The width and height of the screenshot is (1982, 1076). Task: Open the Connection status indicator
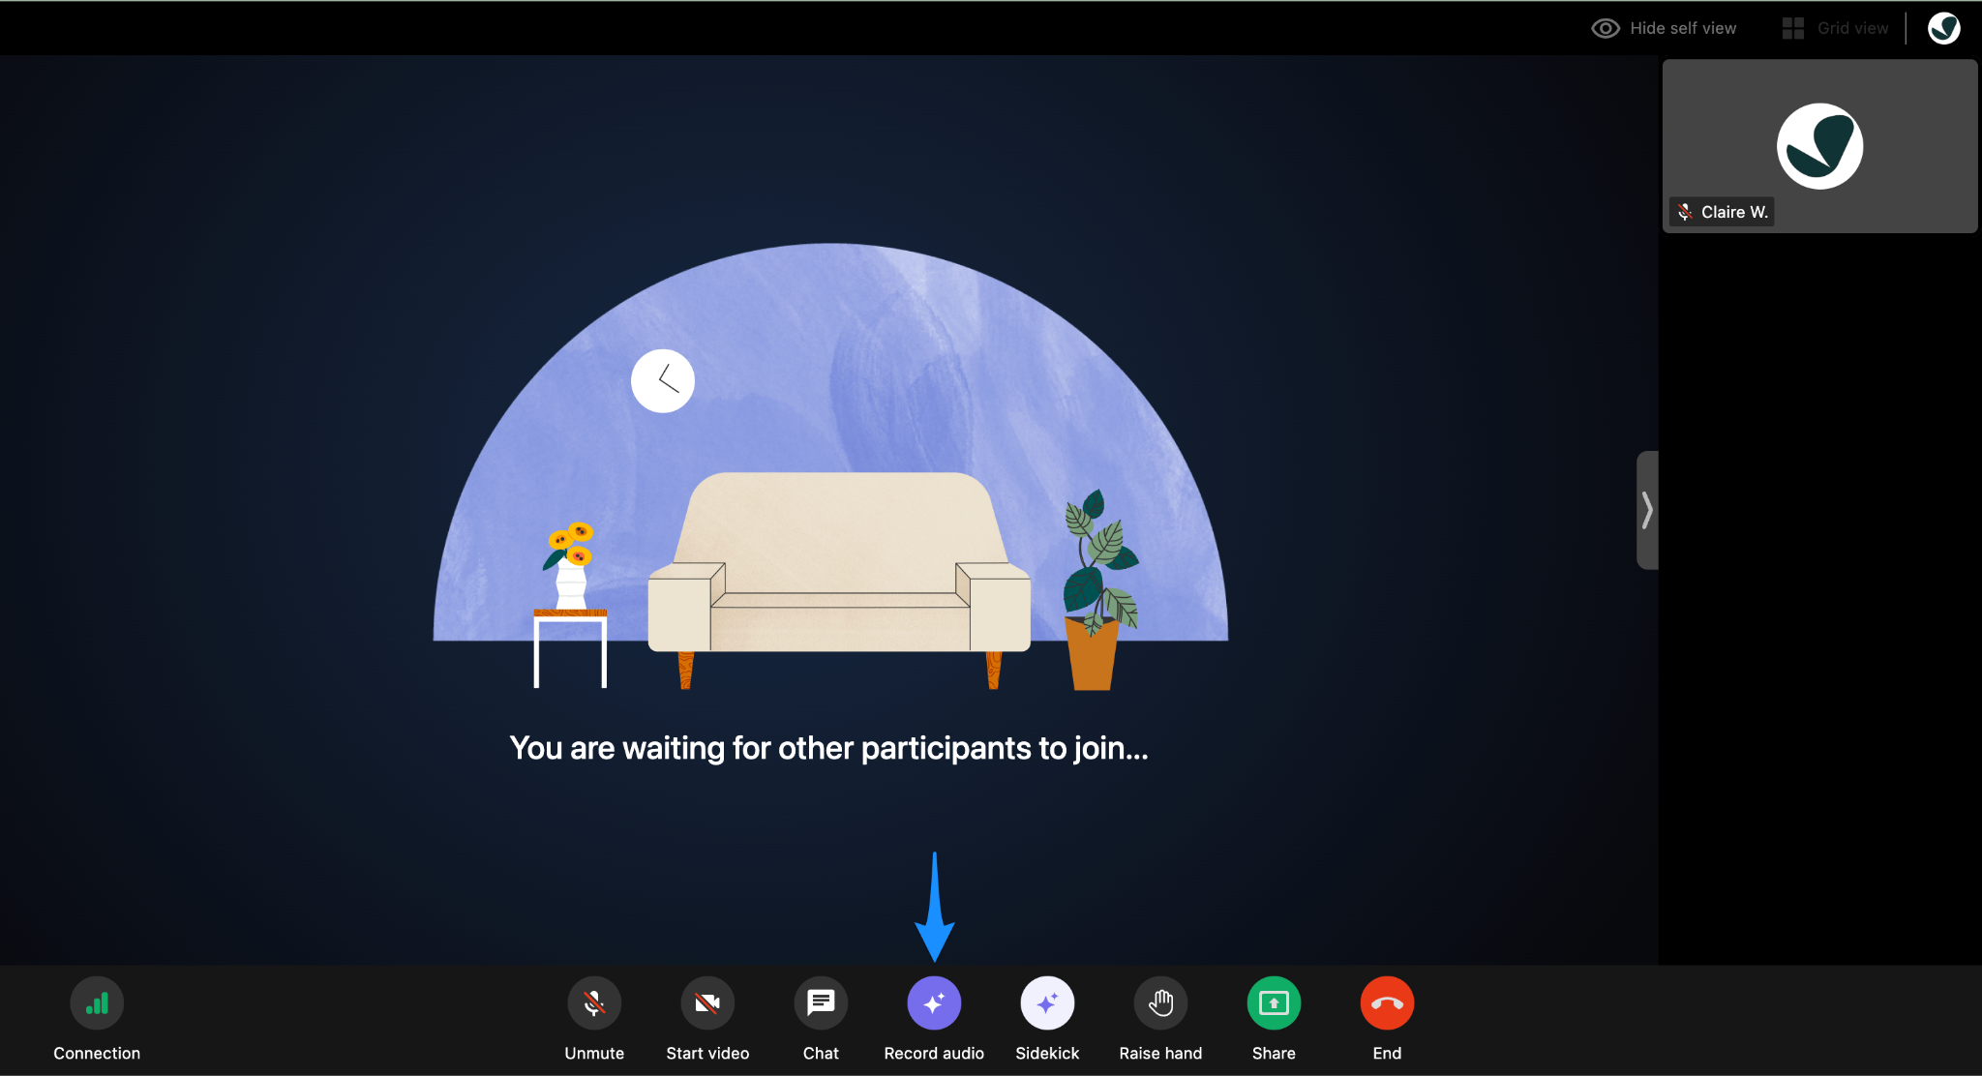pyautogui.click(x=97, y=1003)
